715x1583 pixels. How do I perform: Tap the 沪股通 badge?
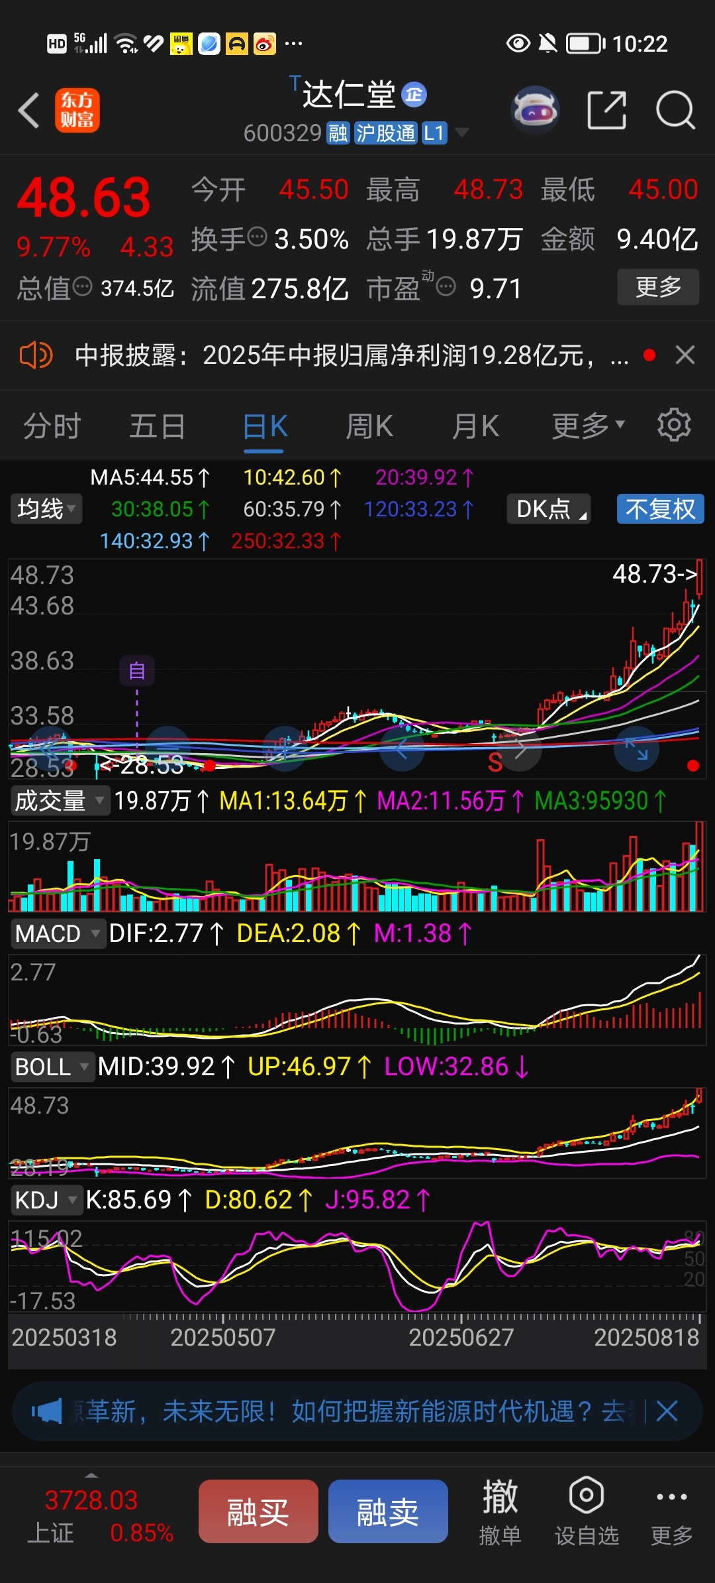(385, 133)
